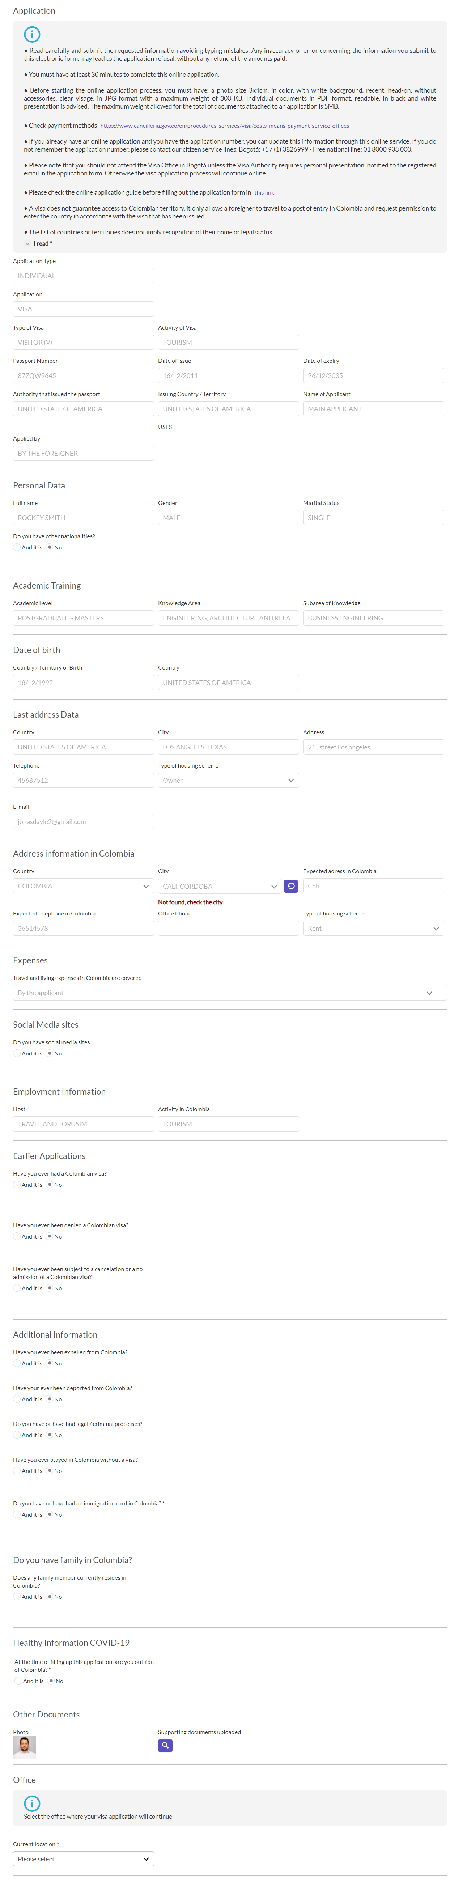The height and width of the screenshot is (1882, 454).
Task: Select 'No' for cancelation or no admission question
Action: point(50,1289)
